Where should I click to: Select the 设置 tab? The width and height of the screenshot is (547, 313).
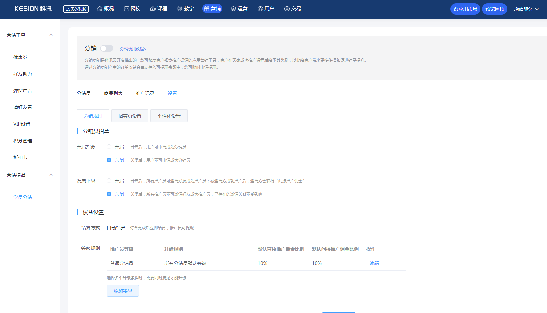point(172,93)
